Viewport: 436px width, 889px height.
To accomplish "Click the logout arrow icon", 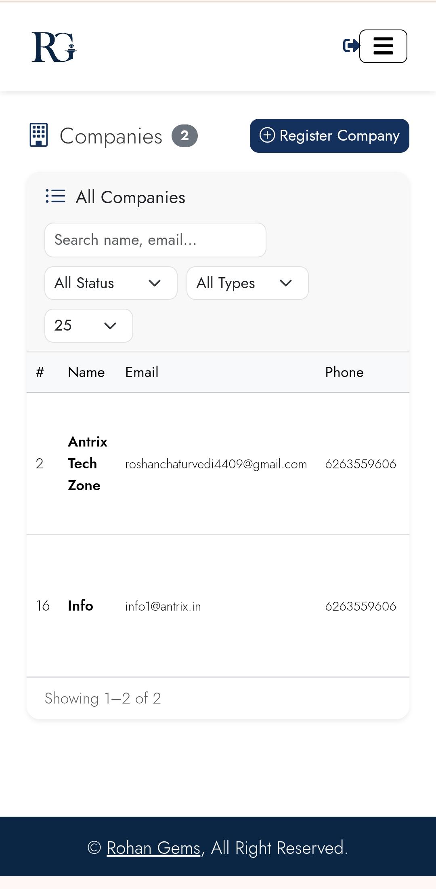I will click(351, 46).
